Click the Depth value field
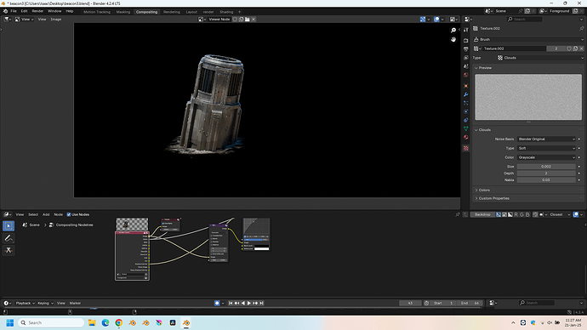This screenshot has width=587, height=330. (546, 174)
